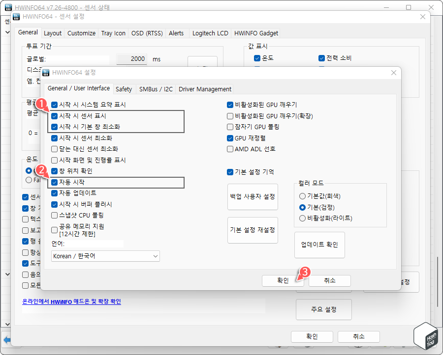Disable the 자동 시작 checkbox
Image resolution: width=443 pixels, height=355 pixels.
pyautogui.click(x=54, y=181)
